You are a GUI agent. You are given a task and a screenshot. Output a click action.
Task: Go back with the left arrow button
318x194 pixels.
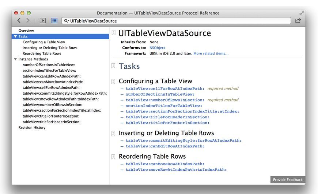(19, 20)
